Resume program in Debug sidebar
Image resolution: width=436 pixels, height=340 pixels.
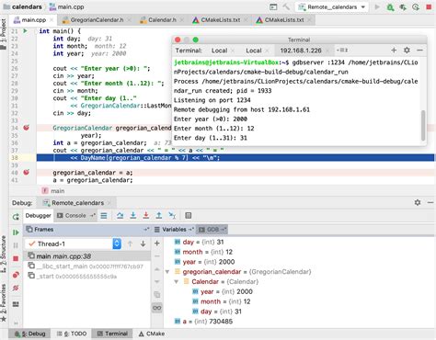pos(16,232)
